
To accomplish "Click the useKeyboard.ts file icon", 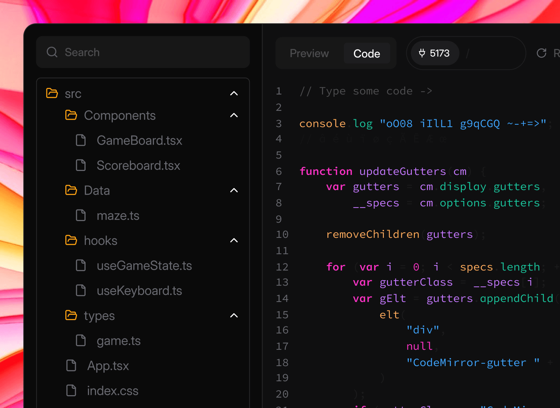I will [x=81, y=290].
